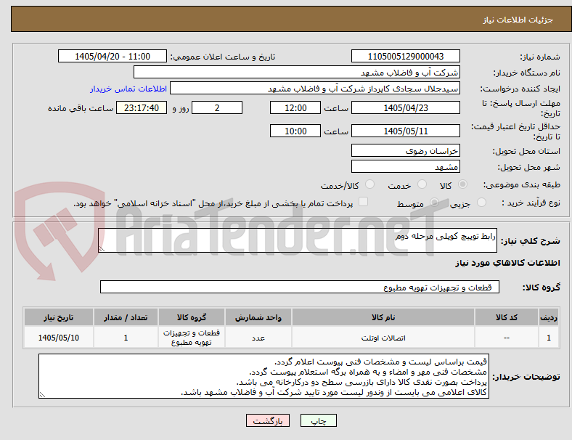Select the کالا radio button
The height and width of the screenshot is (440, 572).
[x=462, y=184]
